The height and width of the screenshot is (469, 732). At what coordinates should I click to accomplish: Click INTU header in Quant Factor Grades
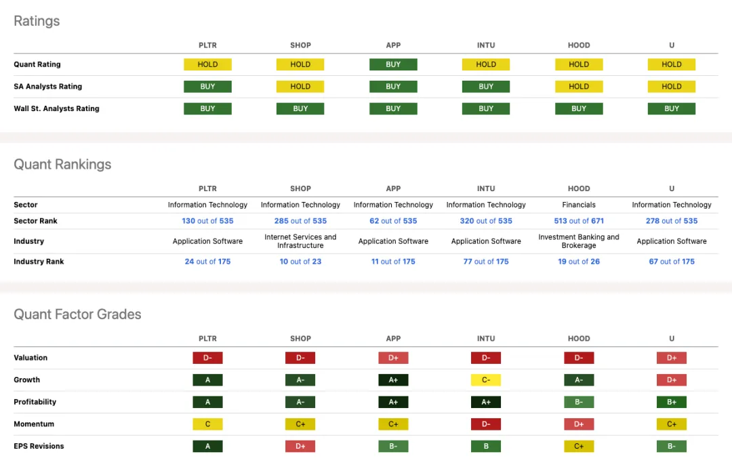click(486, 339)
